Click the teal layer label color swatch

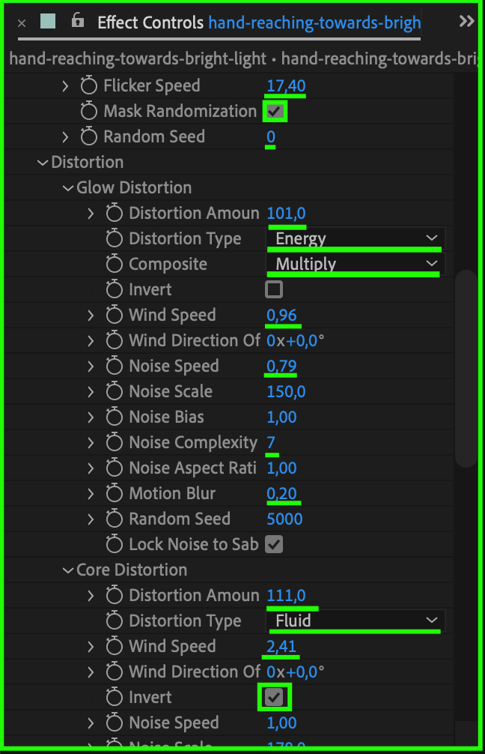point(48,21)
